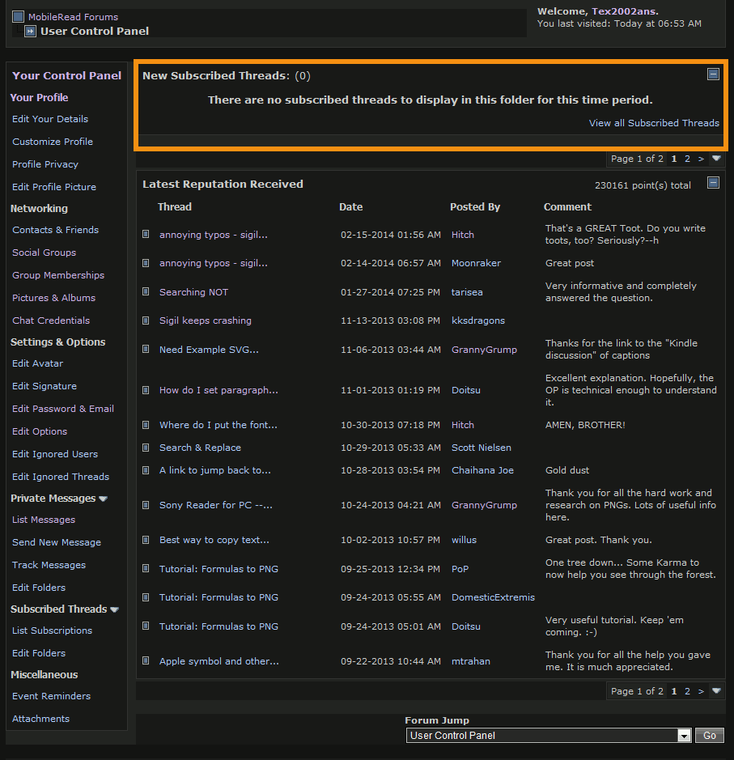Open Tex2002ans profile from welcome text
734x760 pixels.
[623, 11]
